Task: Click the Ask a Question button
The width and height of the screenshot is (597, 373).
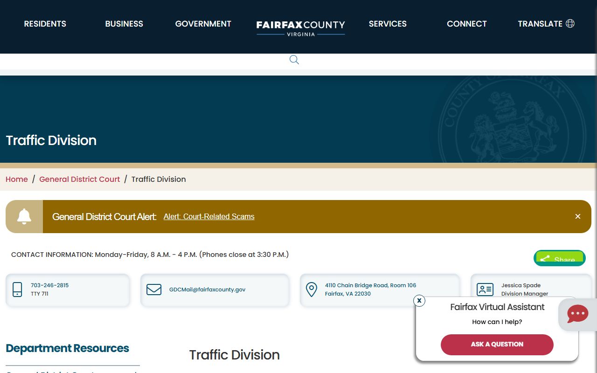Action: [x=497, y=344]
